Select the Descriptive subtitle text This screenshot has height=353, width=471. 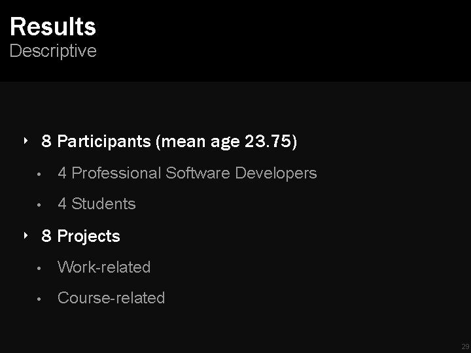(x=53, y=51)
